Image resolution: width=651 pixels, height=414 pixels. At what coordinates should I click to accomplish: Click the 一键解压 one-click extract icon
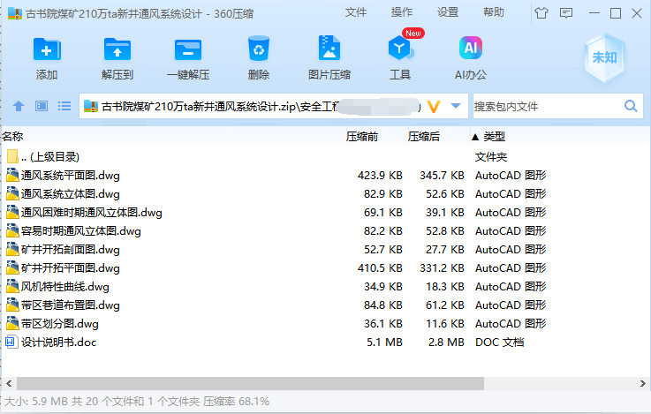(x=187, y=49)
